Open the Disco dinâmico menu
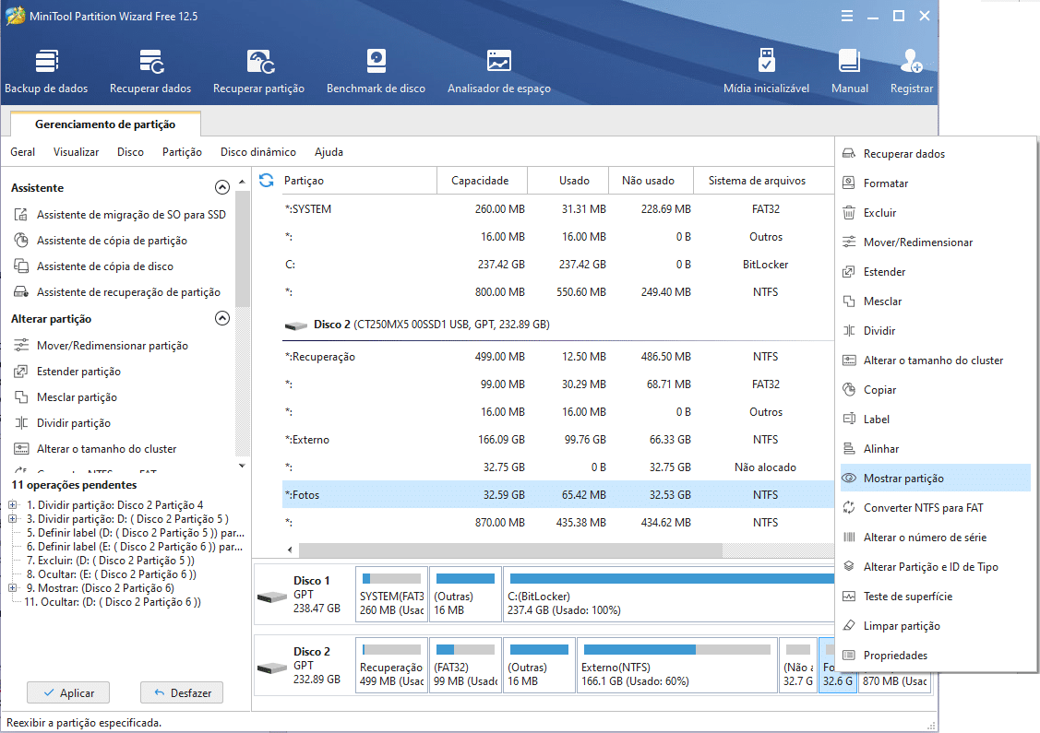The height and width of the screenshot is (733, 1040). pos(258,152)
